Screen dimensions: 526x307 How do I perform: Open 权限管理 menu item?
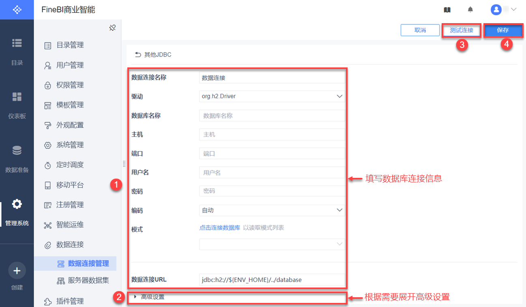click(70, 85)
